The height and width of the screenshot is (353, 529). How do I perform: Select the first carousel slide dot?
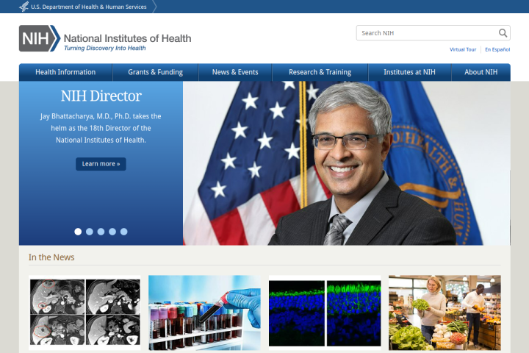[78, 232]
